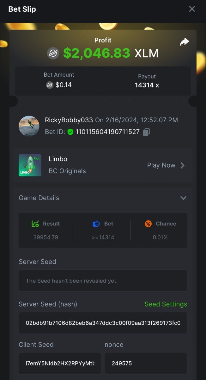Screen dimensions: 206x380
Task: Click the RickyBobby033 username
Action: point(69,120)
